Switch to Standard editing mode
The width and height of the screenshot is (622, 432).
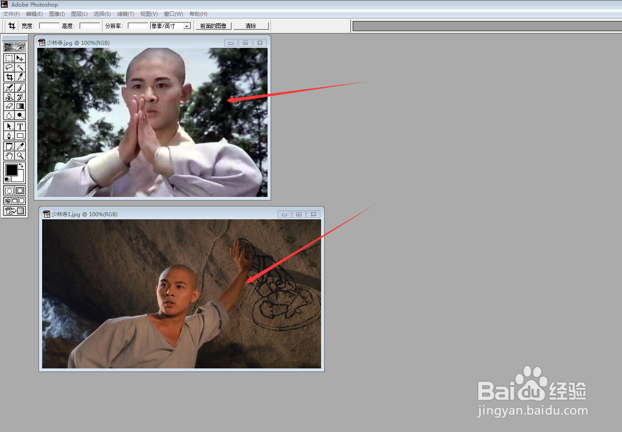coord(9,191)
